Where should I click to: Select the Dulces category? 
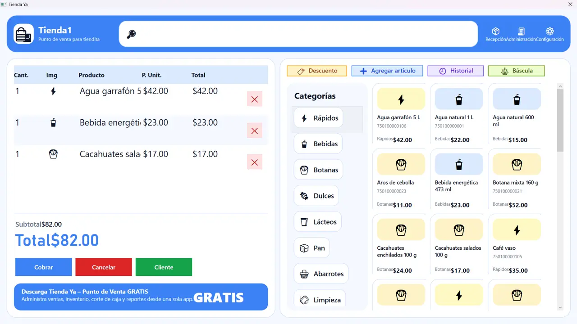coord(316,196)
